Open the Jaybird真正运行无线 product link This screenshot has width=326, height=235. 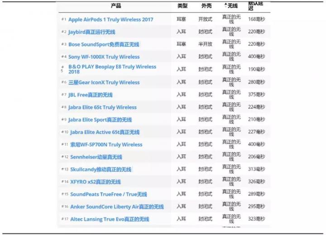pos(91,32)
